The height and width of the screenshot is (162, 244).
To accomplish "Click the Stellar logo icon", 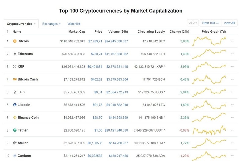I will point(15,143).
